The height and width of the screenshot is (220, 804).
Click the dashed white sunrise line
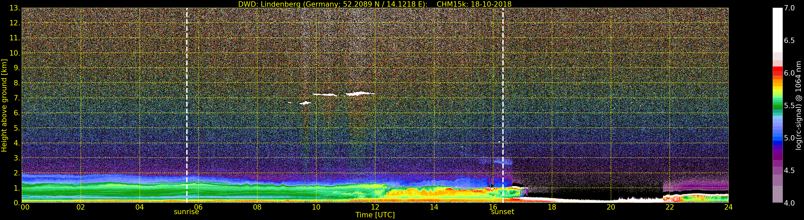pyautogui.click(x=187, y=105)
